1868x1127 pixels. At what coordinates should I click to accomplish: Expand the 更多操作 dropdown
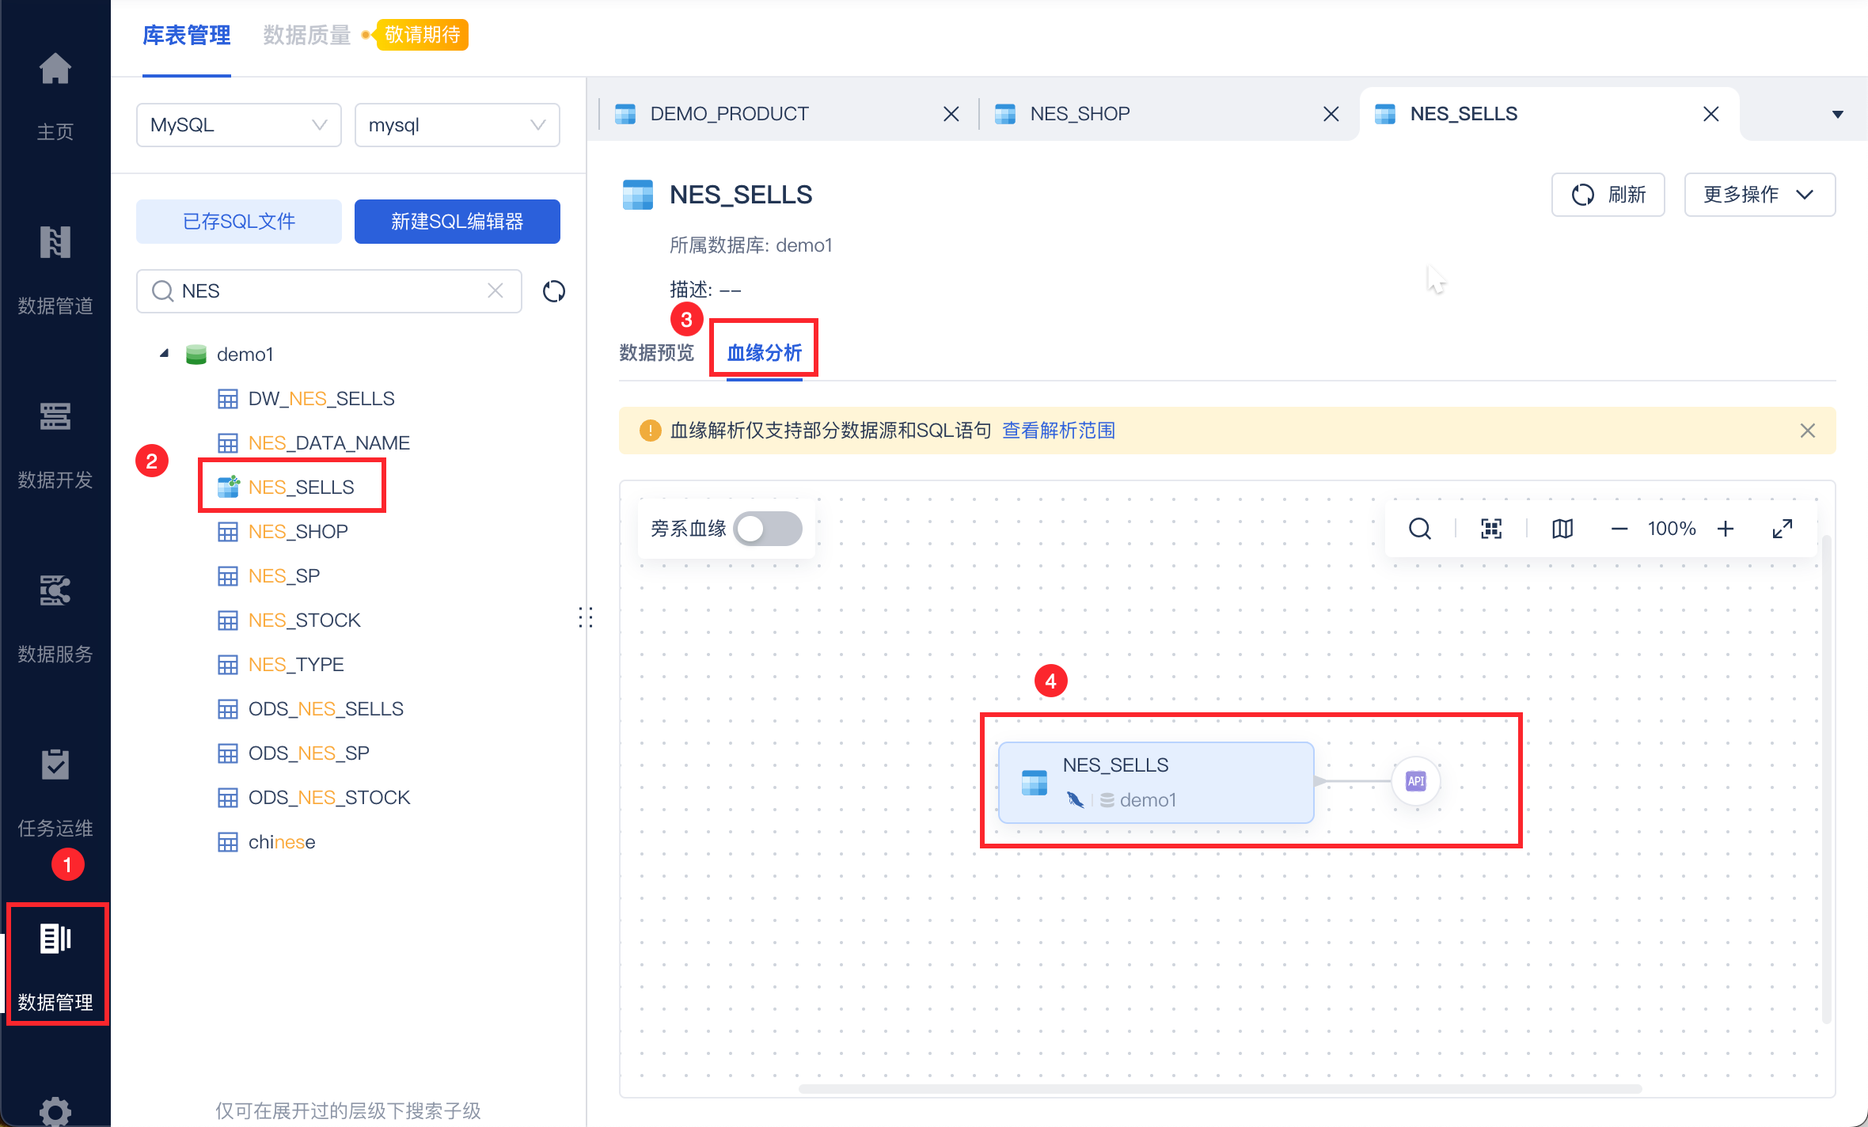click(1759, 195)
